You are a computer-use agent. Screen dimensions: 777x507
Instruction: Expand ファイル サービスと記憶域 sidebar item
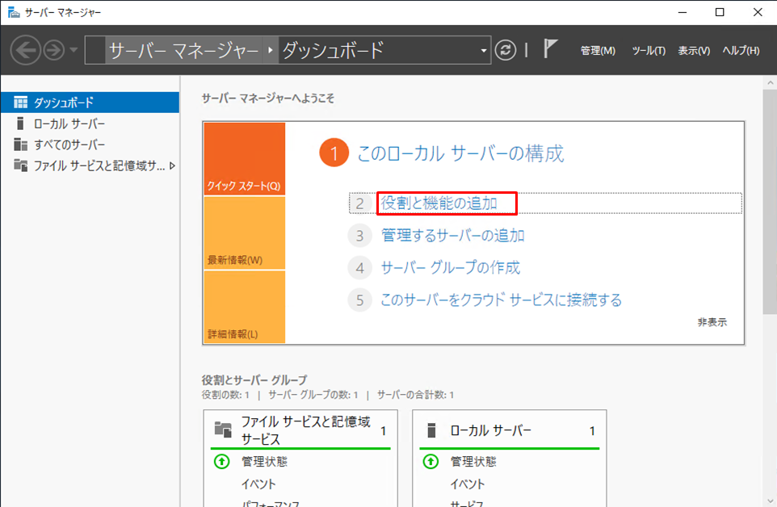(171, 166)
